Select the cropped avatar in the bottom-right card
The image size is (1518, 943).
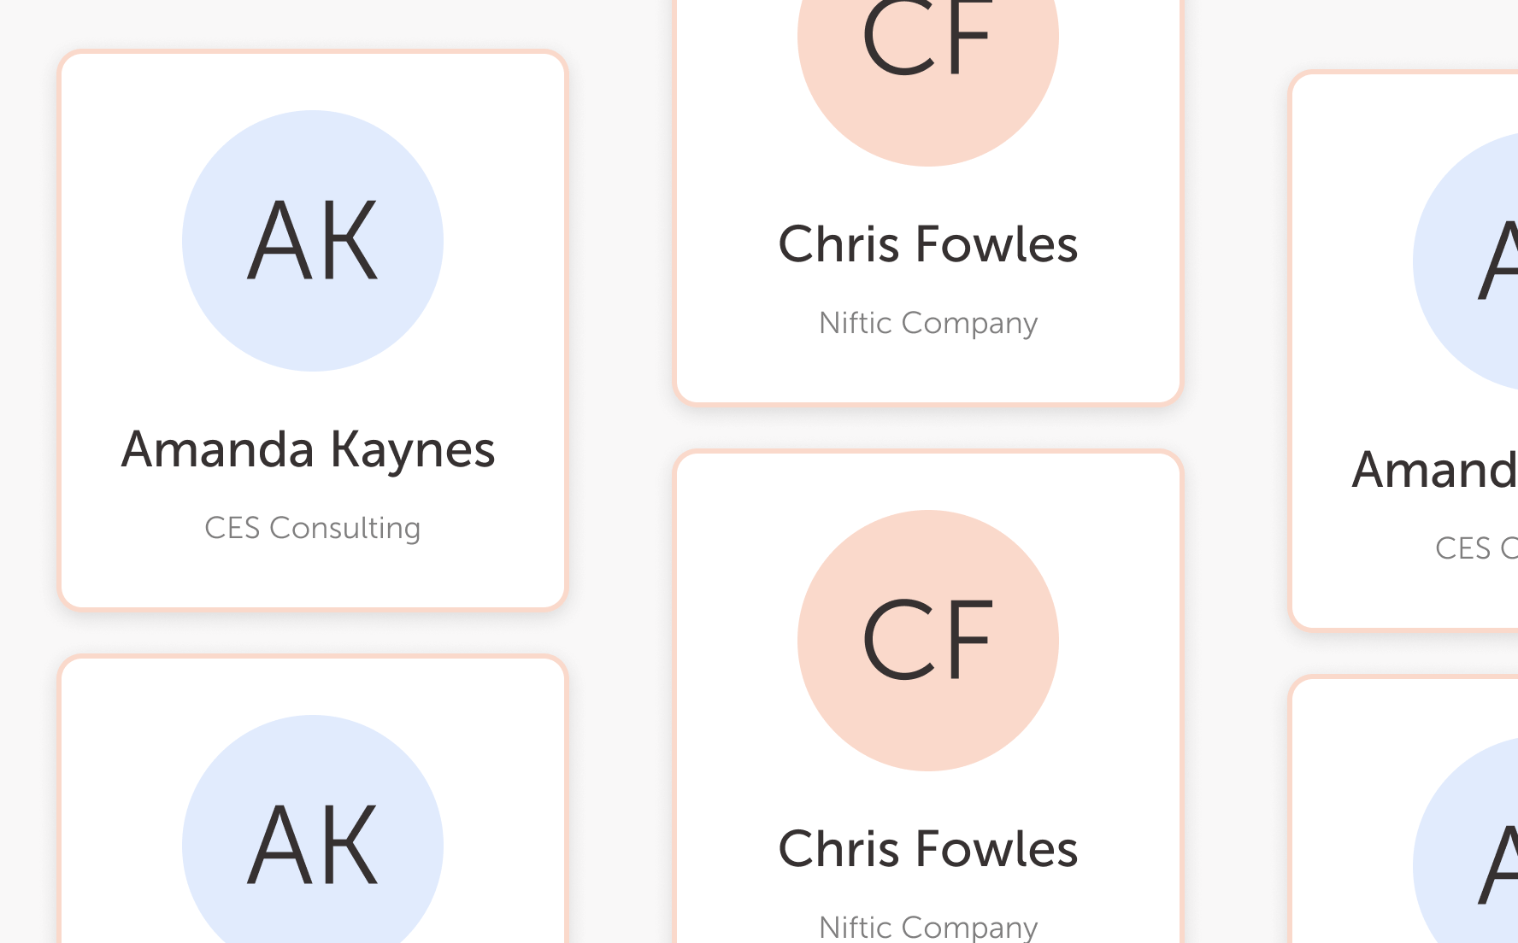(x=1465, y=840)
